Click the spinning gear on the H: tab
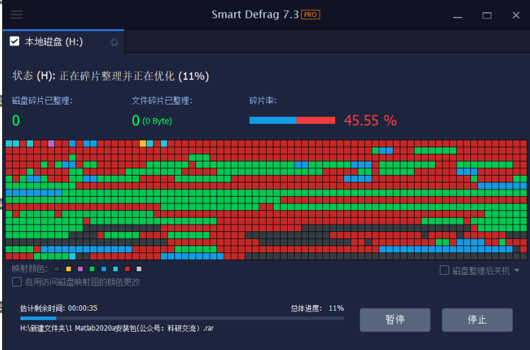This screenshot has height=350, width=530. (114, 42)
